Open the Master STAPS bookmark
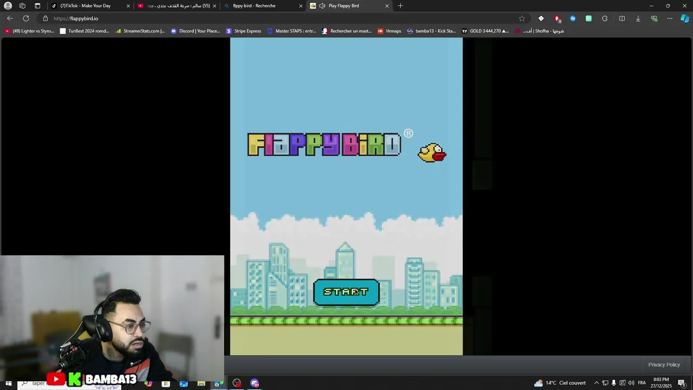 coord(291,31)
